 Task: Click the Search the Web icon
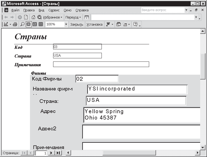point(39,17)
